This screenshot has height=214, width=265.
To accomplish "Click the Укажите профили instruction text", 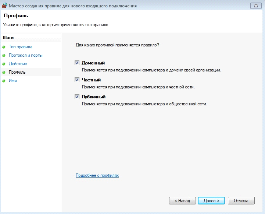I will point(56,25).
